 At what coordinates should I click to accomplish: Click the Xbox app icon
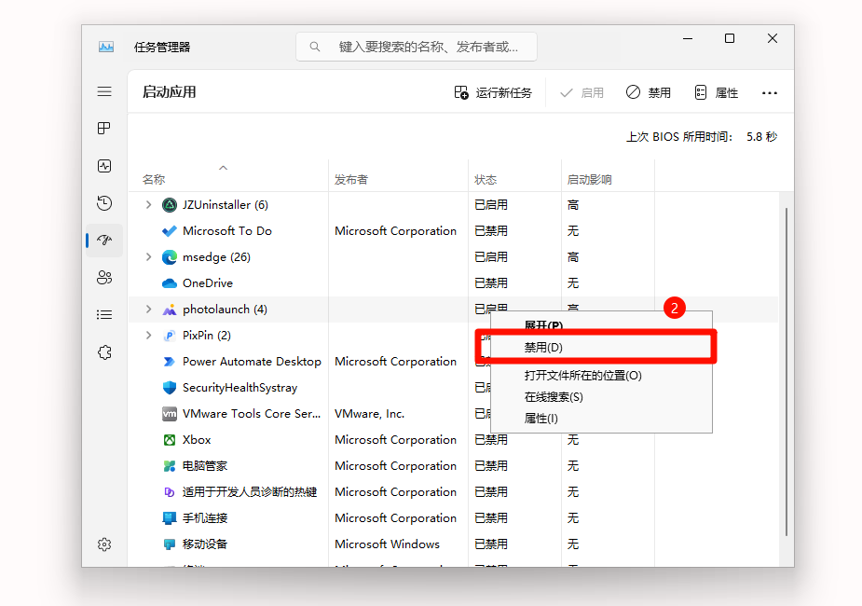(x=170, y=440)
